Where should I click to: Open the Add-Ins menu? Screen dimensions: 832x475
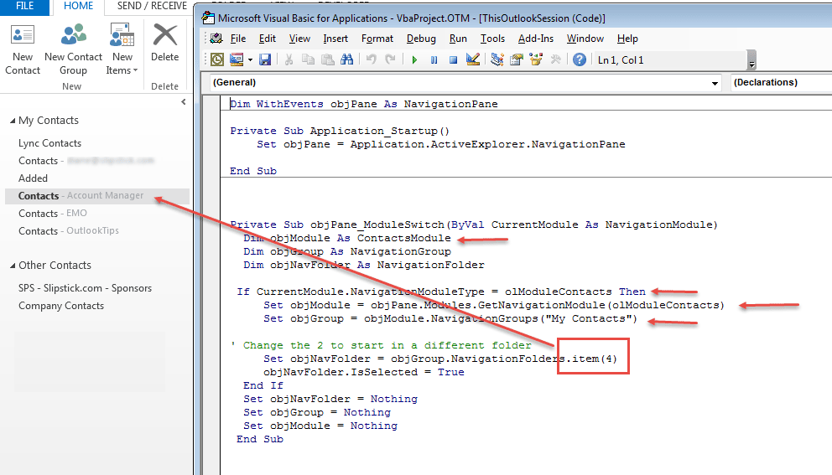[536, 39]
